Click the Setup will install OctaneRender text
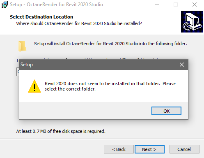This screenshot has height=158, width=204. (x=110, y=44)
